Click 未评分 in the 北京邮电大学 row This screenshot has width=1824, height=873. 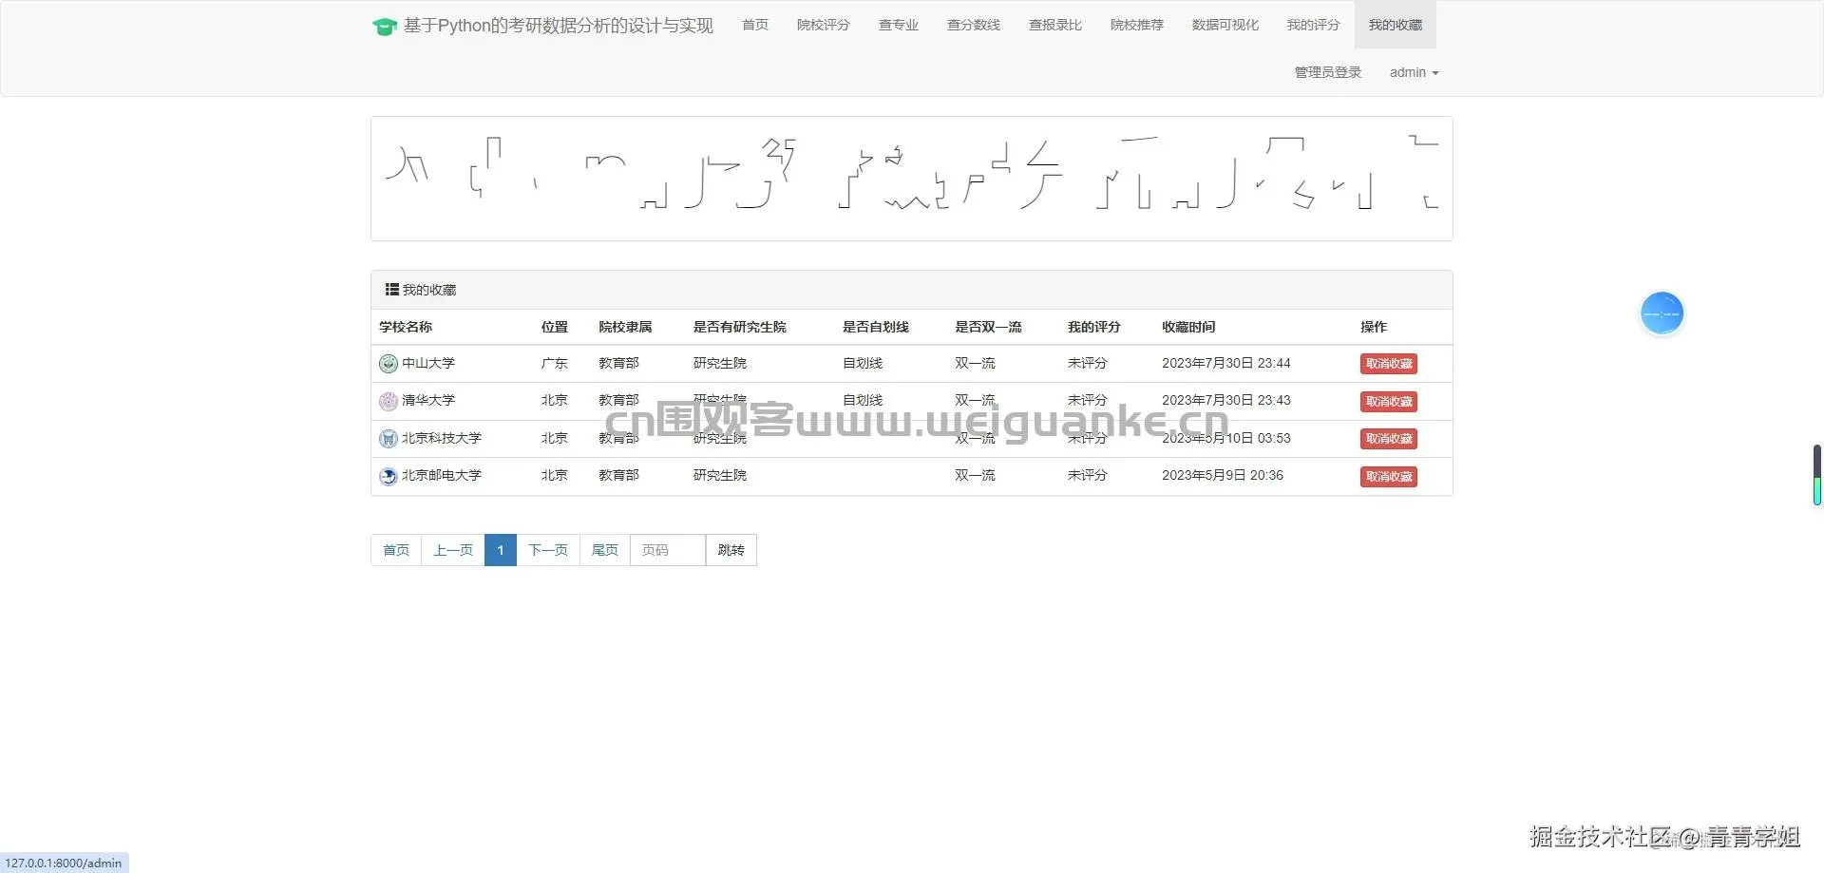tap(1088, 475)
